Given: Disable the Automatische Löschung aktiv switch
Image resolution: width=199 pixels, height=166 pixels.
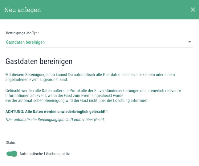Looking at the screenshot, I should [x=12, y=154].
